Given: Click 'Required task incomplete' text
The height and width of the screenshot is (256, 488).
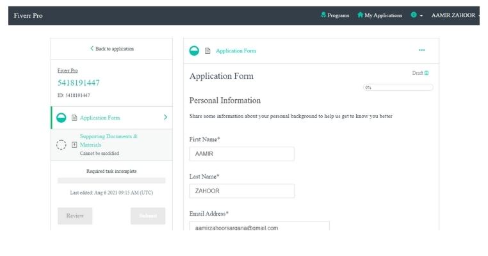Looking at the screenshot, I should (x=111, y=171).
